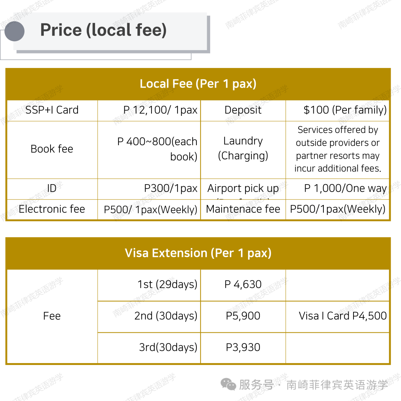Click the "1st (29days)" visa row

pyautogui.click(x=167, y=285)
